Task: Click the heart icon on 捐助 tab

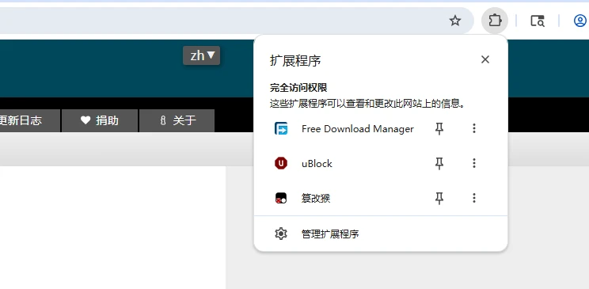Action: (x=85, y=120)
